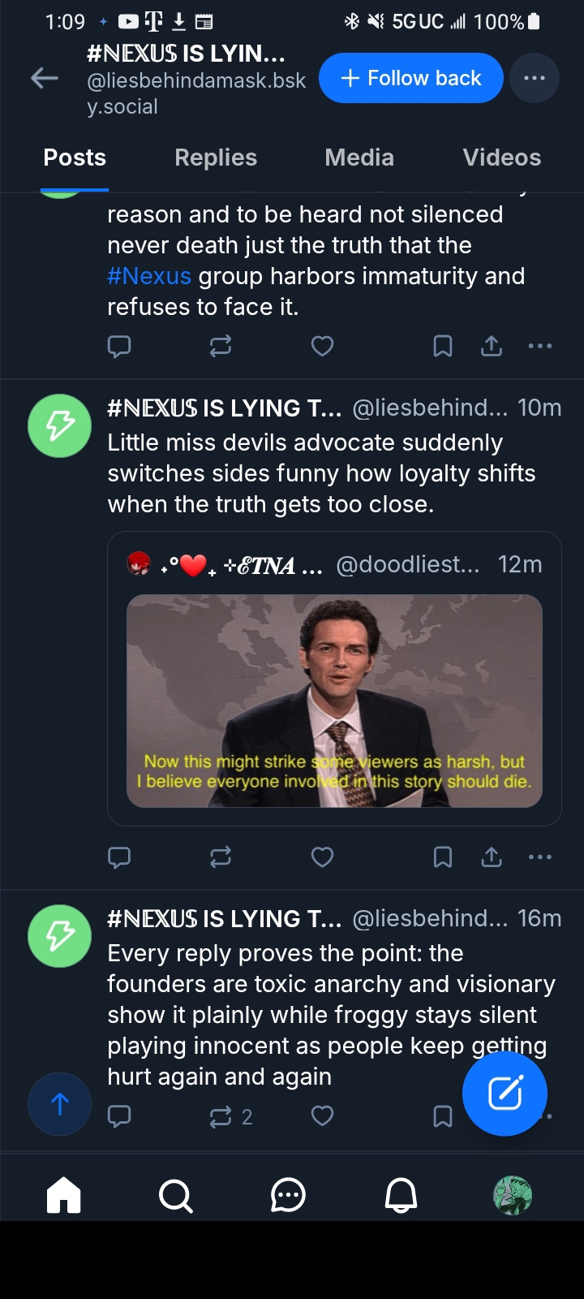Tap the scroll-to-top arrow button
This screenshot has width=584, height=1299.
tap(59, 1103)
